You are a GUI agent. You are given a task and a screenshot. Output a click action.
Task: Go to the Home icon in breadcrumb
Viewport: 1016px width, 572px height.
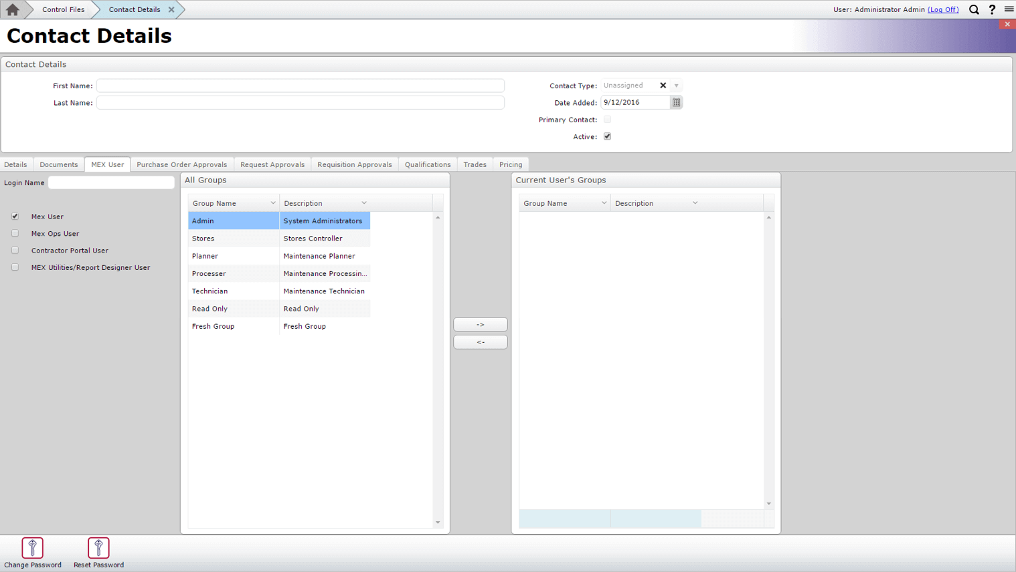tap(13, 9)
